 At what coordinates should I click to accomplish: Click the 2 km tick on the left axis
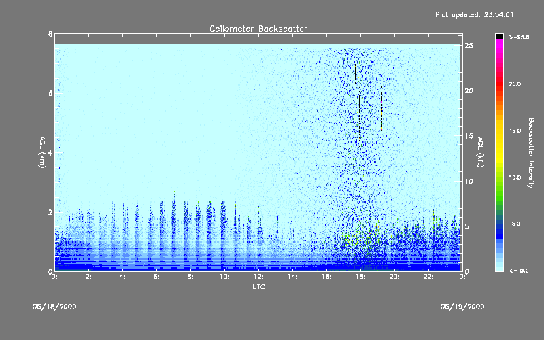tap(50, 212)
